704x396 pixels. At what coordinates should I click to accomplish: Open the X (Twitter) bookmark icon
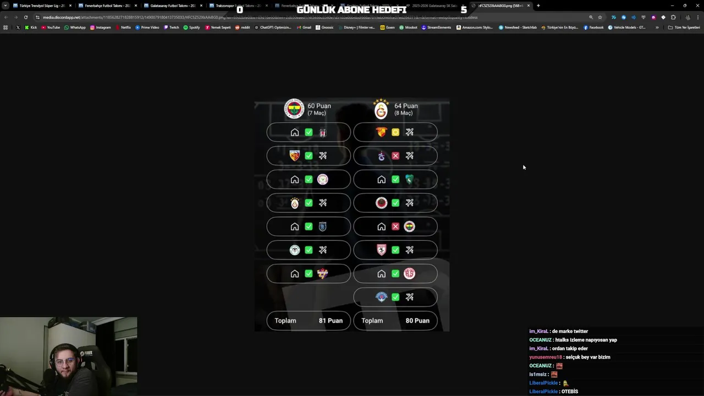tap(18, 28)
